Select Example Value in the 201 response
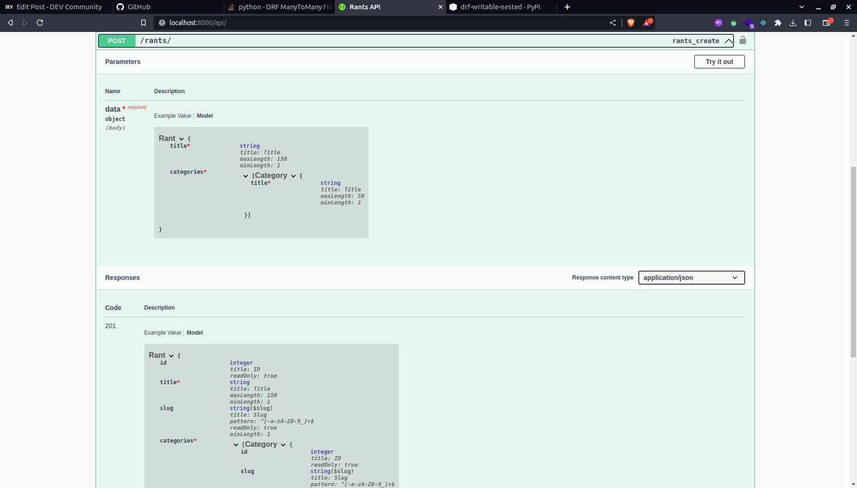 (162, 332)
